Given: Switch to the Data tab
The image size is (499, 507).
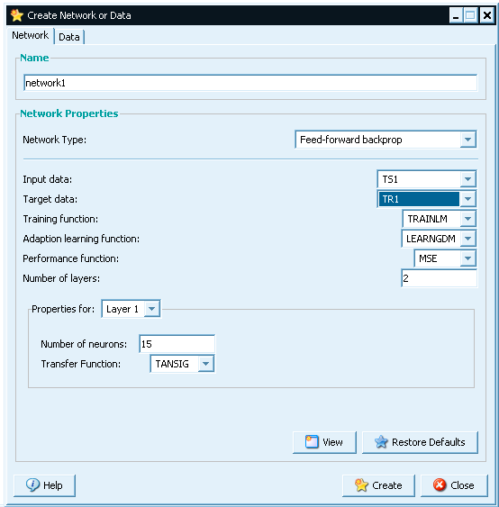Looking at the screenshot, I should tap(68, 37).
